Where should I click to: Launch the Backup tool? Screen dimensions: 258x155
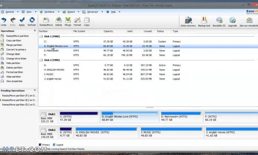pos(204,22)
